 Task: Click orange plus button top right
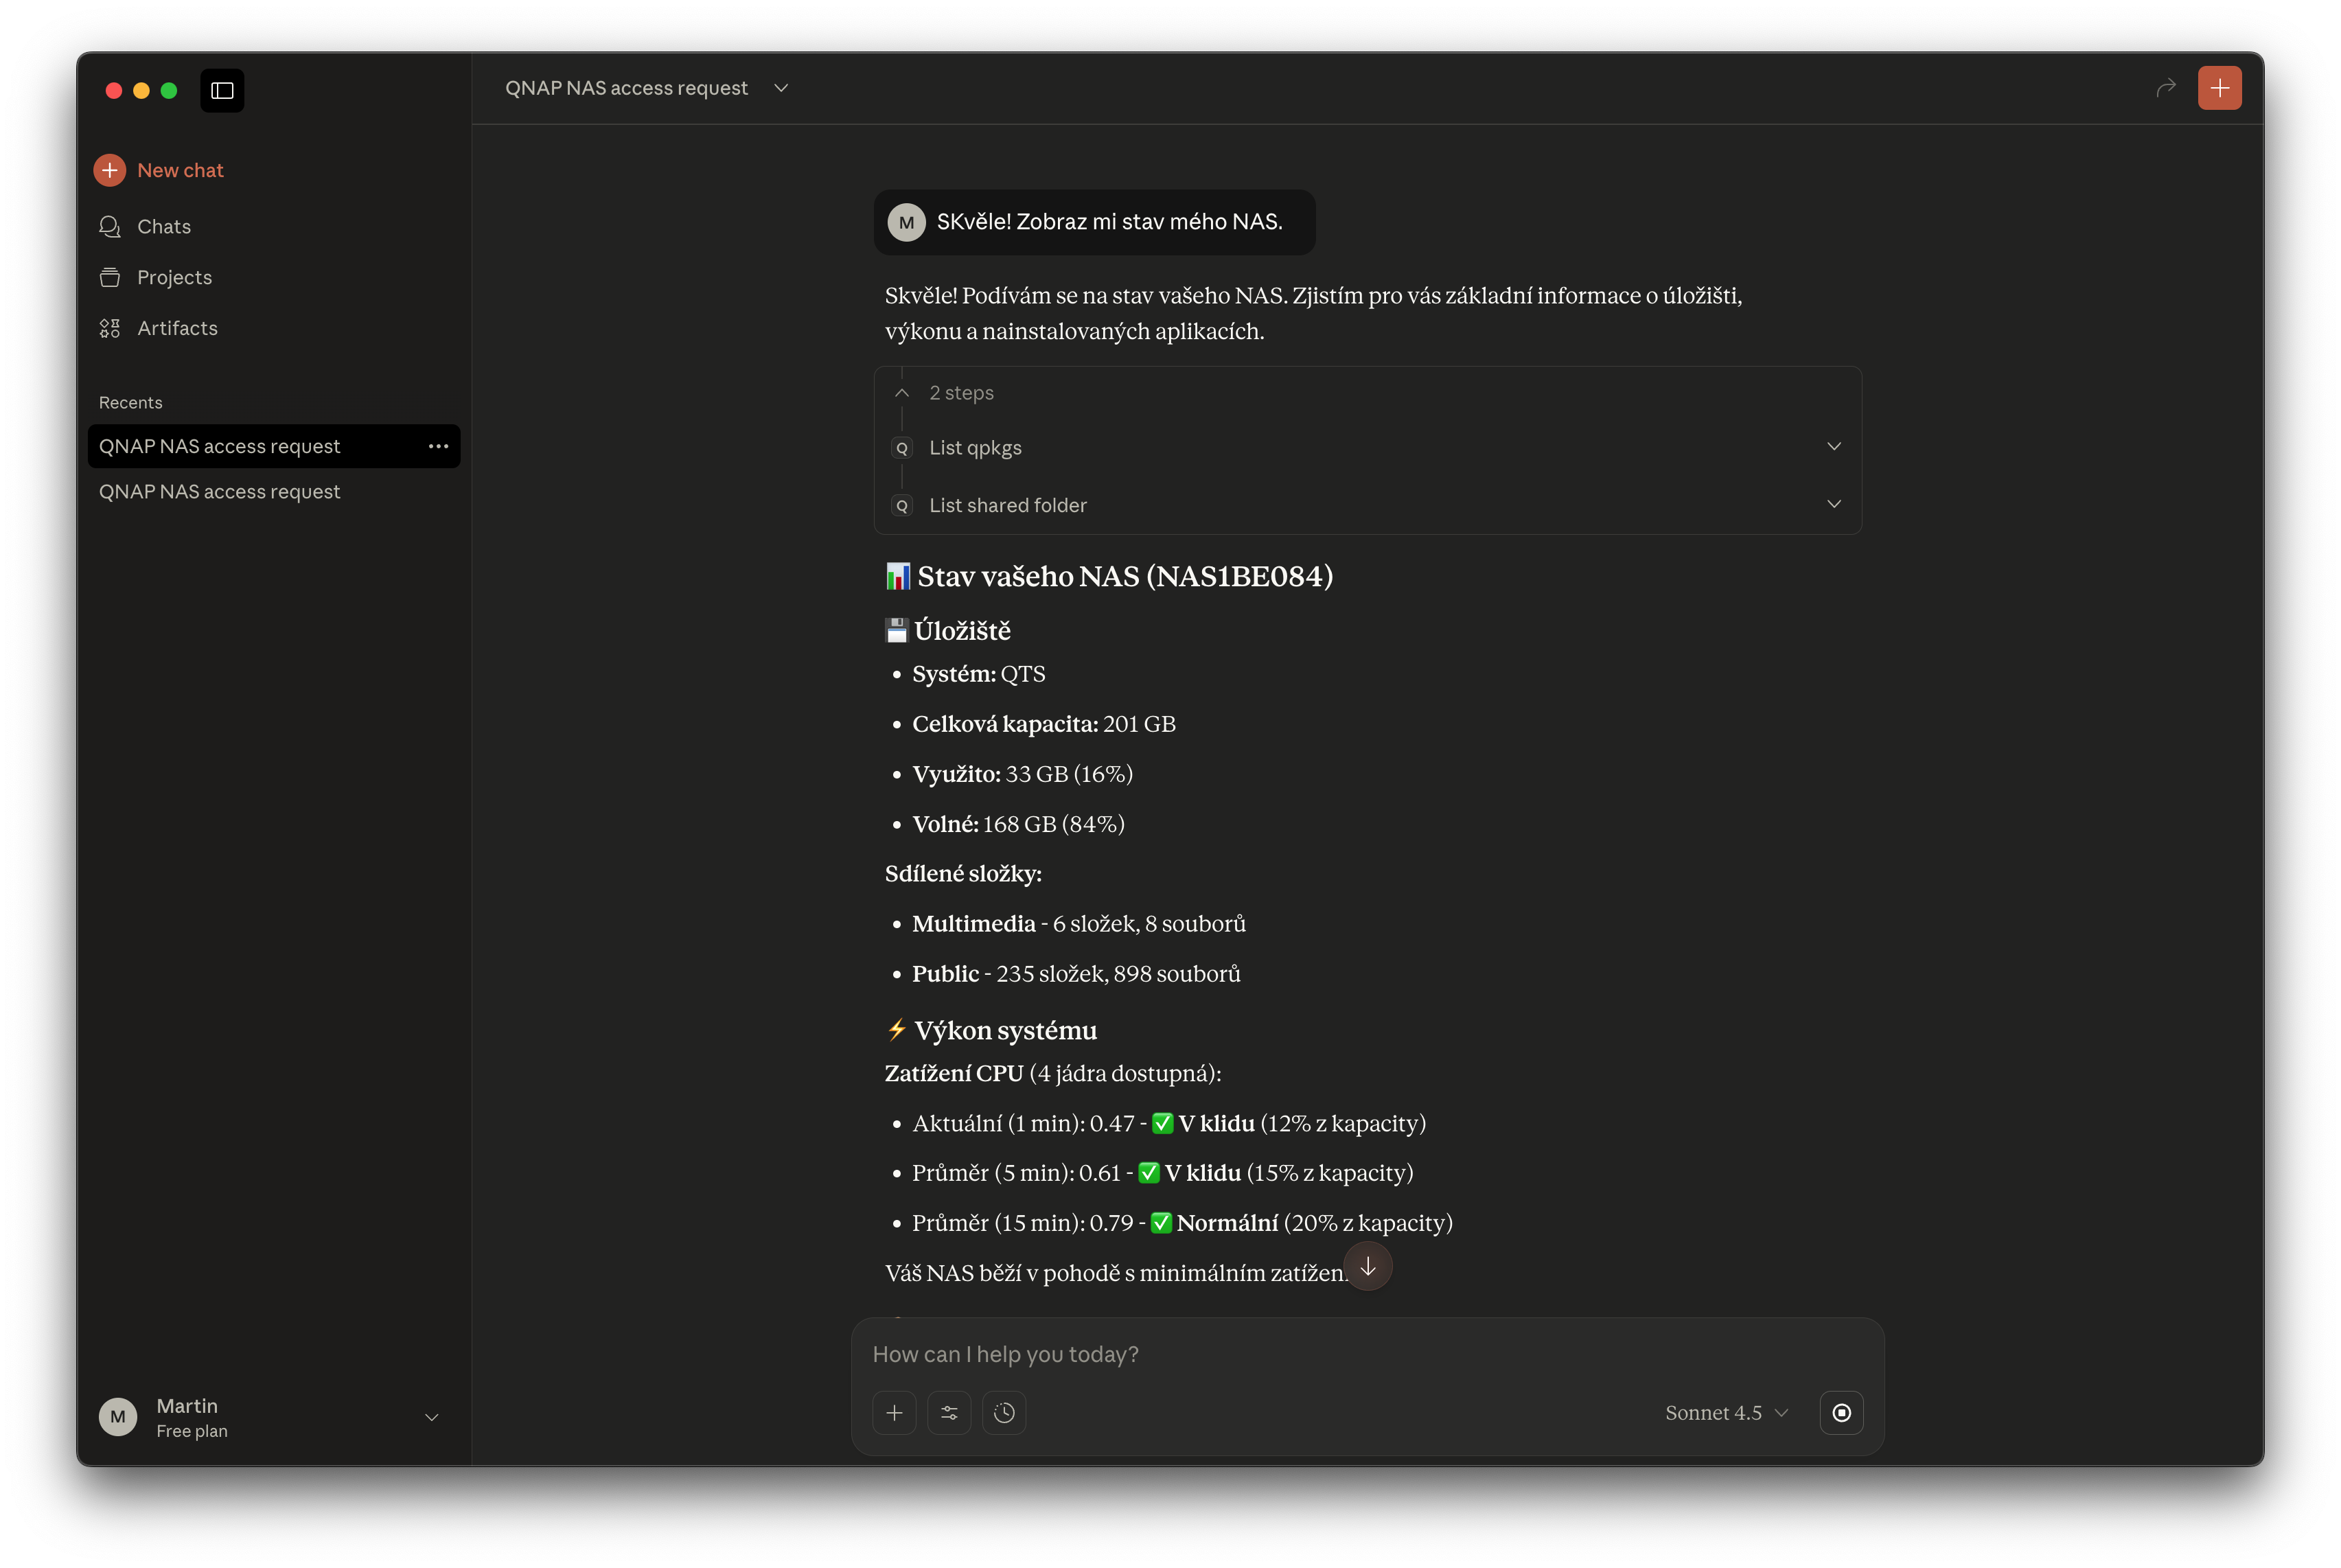click(2219, 88)
